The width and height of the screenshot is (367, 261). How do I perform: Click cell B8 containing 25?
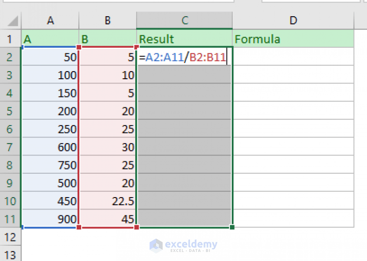pos(108,165)
